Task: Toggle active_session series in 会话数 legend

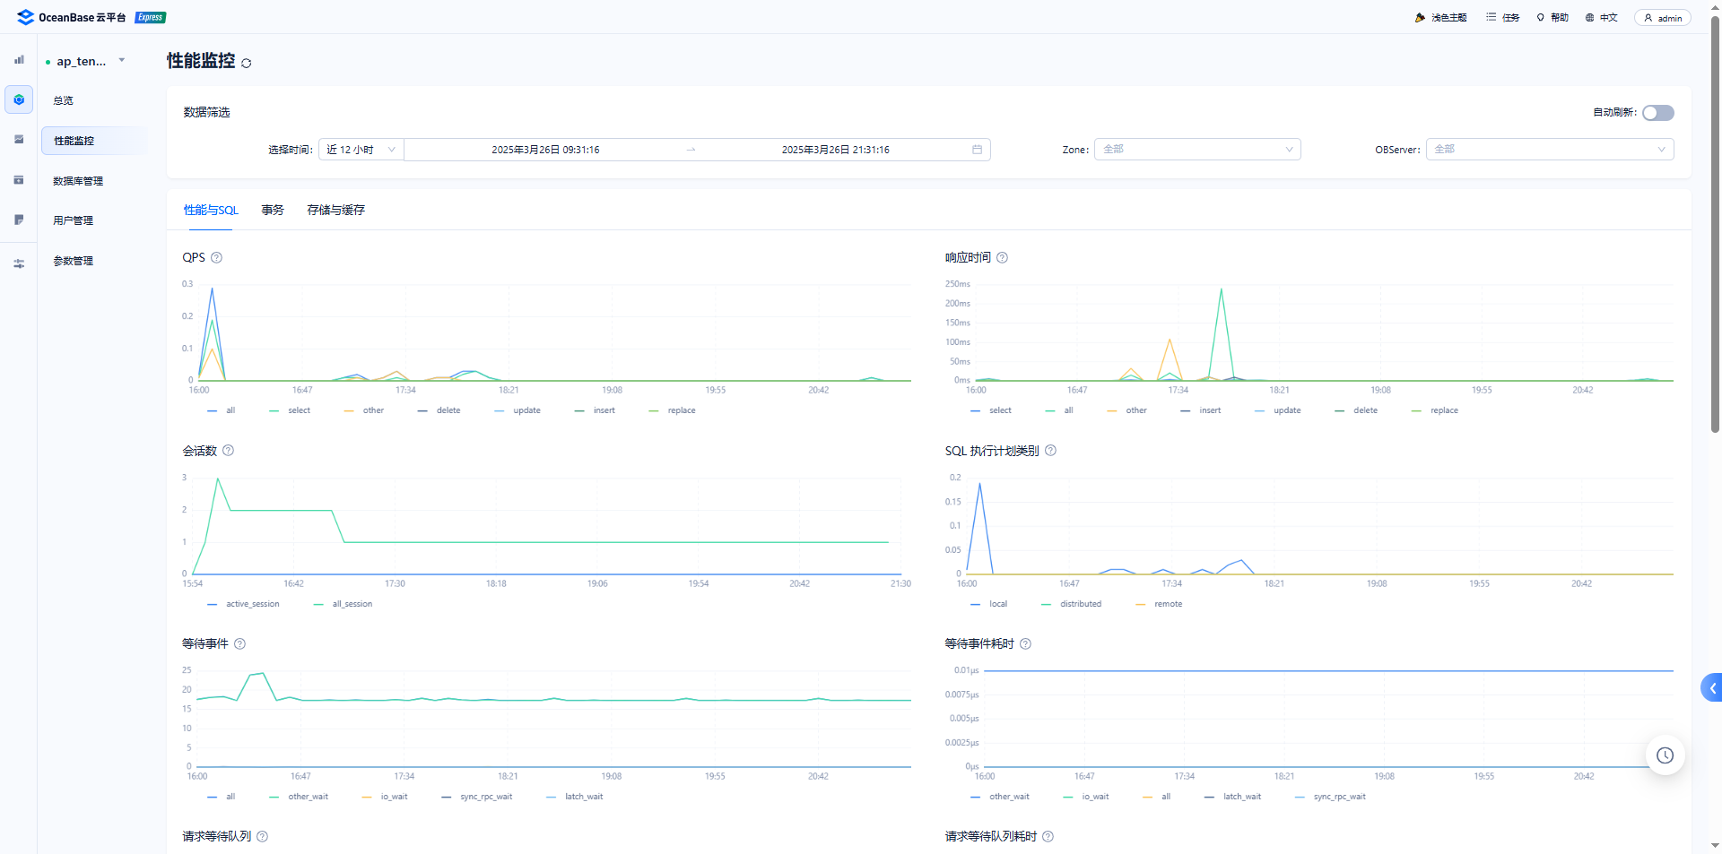Action: pos(243,604)
